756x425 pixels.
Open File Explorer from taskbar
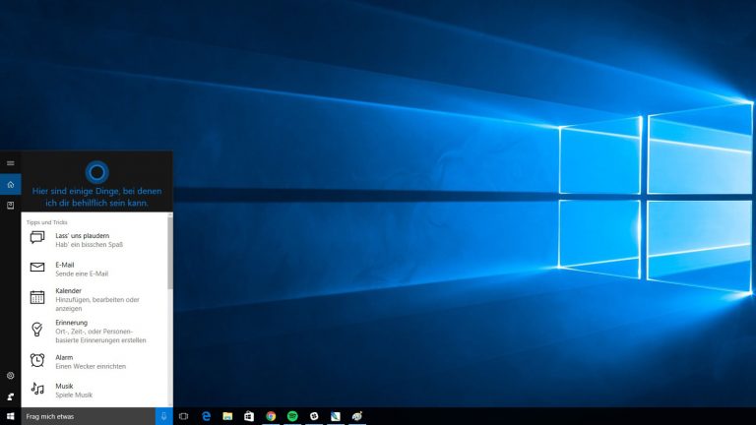[227, 417]
